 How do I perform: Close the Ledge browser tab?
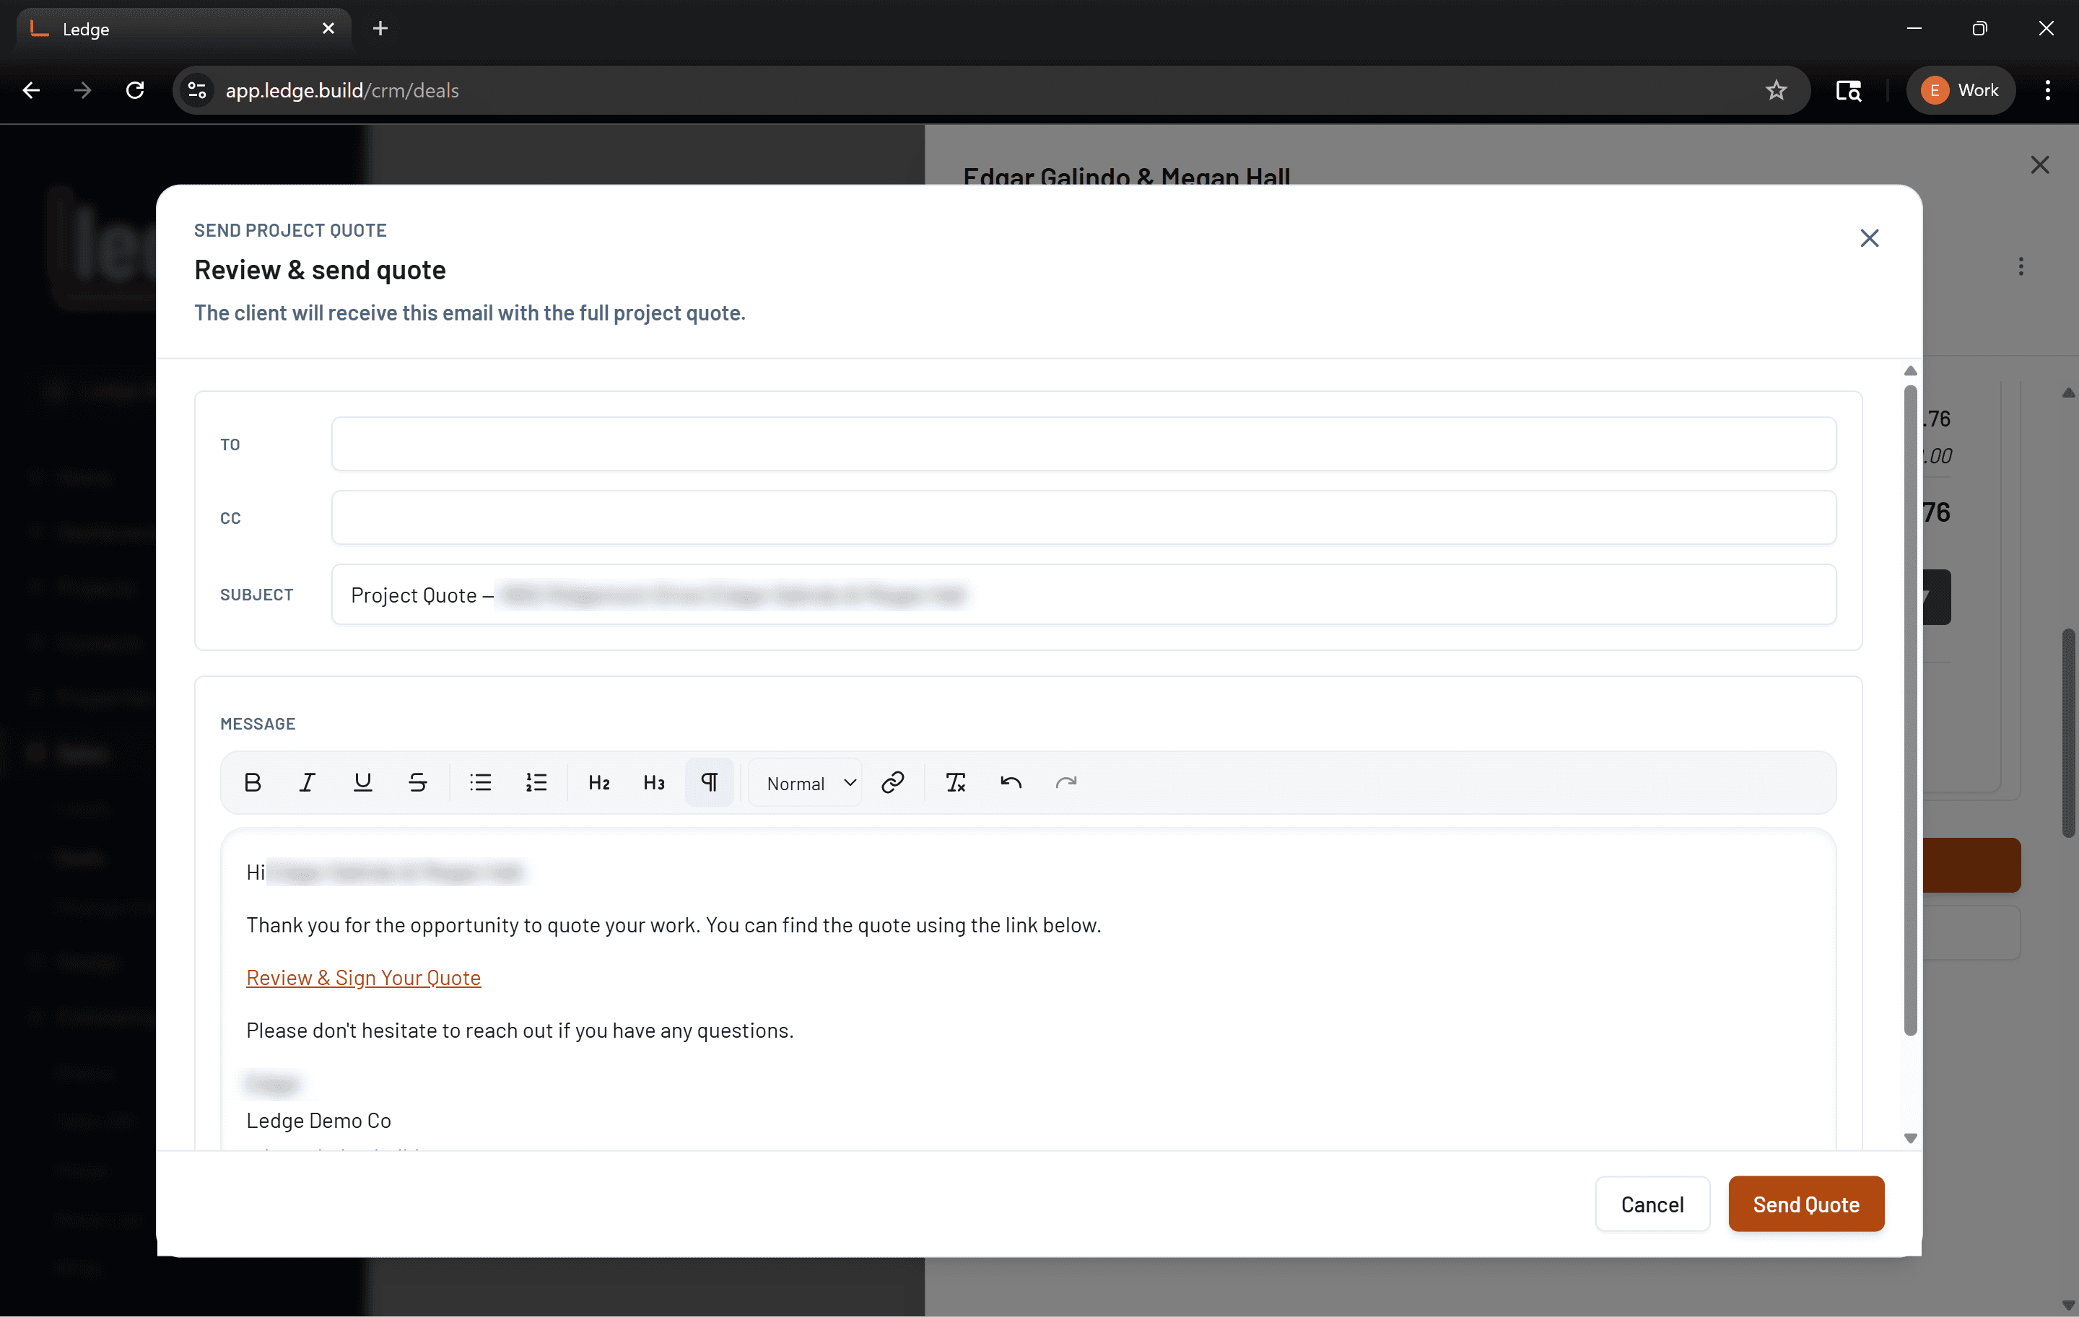(328, 28)
